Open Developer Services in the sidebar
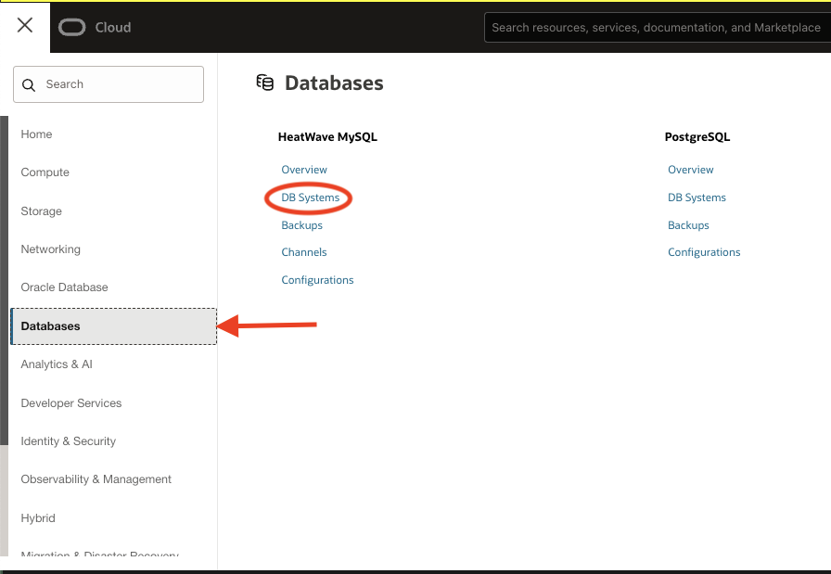The width and height of the screenshot is (831, 574). (71, 403)
